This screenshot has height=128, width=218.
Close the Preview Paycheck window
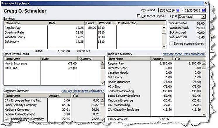point(206,3)
